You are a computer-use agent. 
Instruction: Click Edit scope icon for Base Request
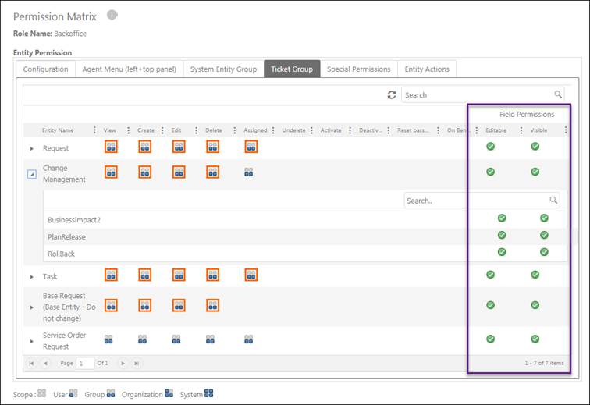(x=179, y=305)
